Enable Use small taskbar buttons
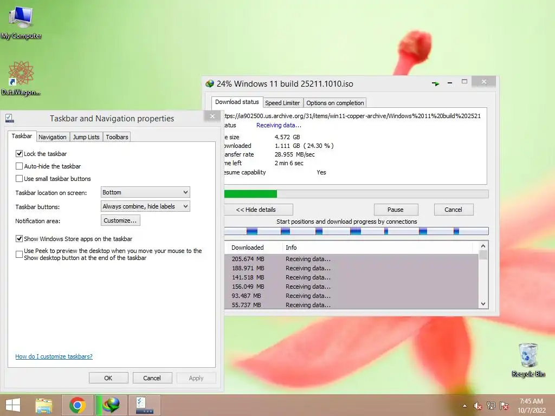Image resolution: width=555 pixels, height=416 pixels. point(20,179)
